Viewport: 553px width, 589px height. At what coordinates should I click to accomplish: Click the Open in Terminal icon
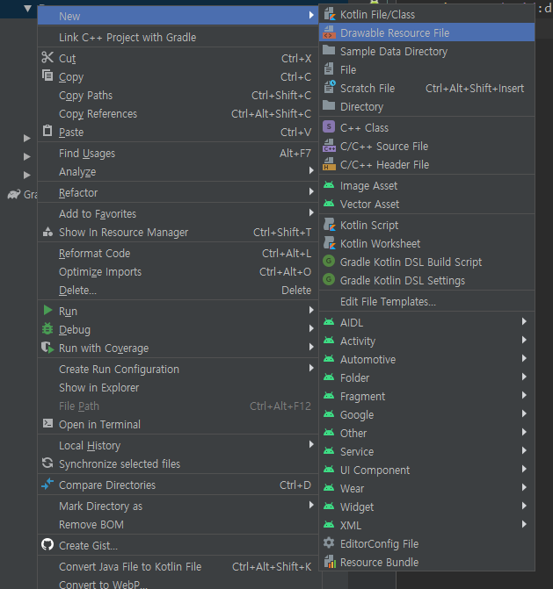pos(47,423)
